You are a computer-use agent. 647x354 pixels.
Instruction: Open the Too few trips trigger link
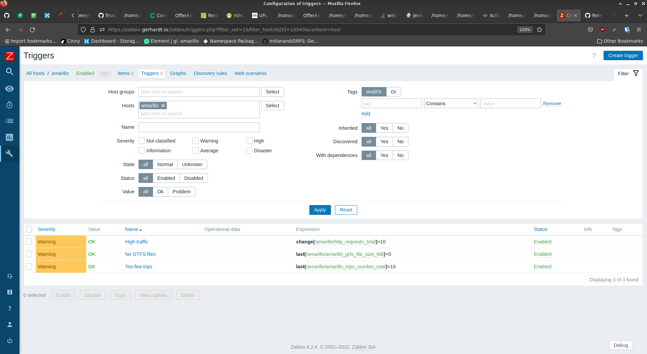coord(138,267)
